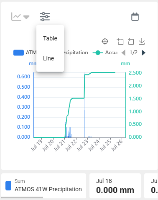Toggle the Accumulated series legend entry
This screenshot has width=158, height=200.
[x=105, y=52]
